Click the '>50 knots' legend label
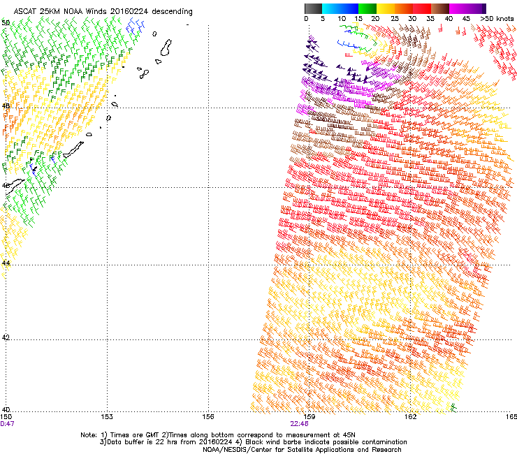Screen dimensions: 517x454 click(497, 18)
